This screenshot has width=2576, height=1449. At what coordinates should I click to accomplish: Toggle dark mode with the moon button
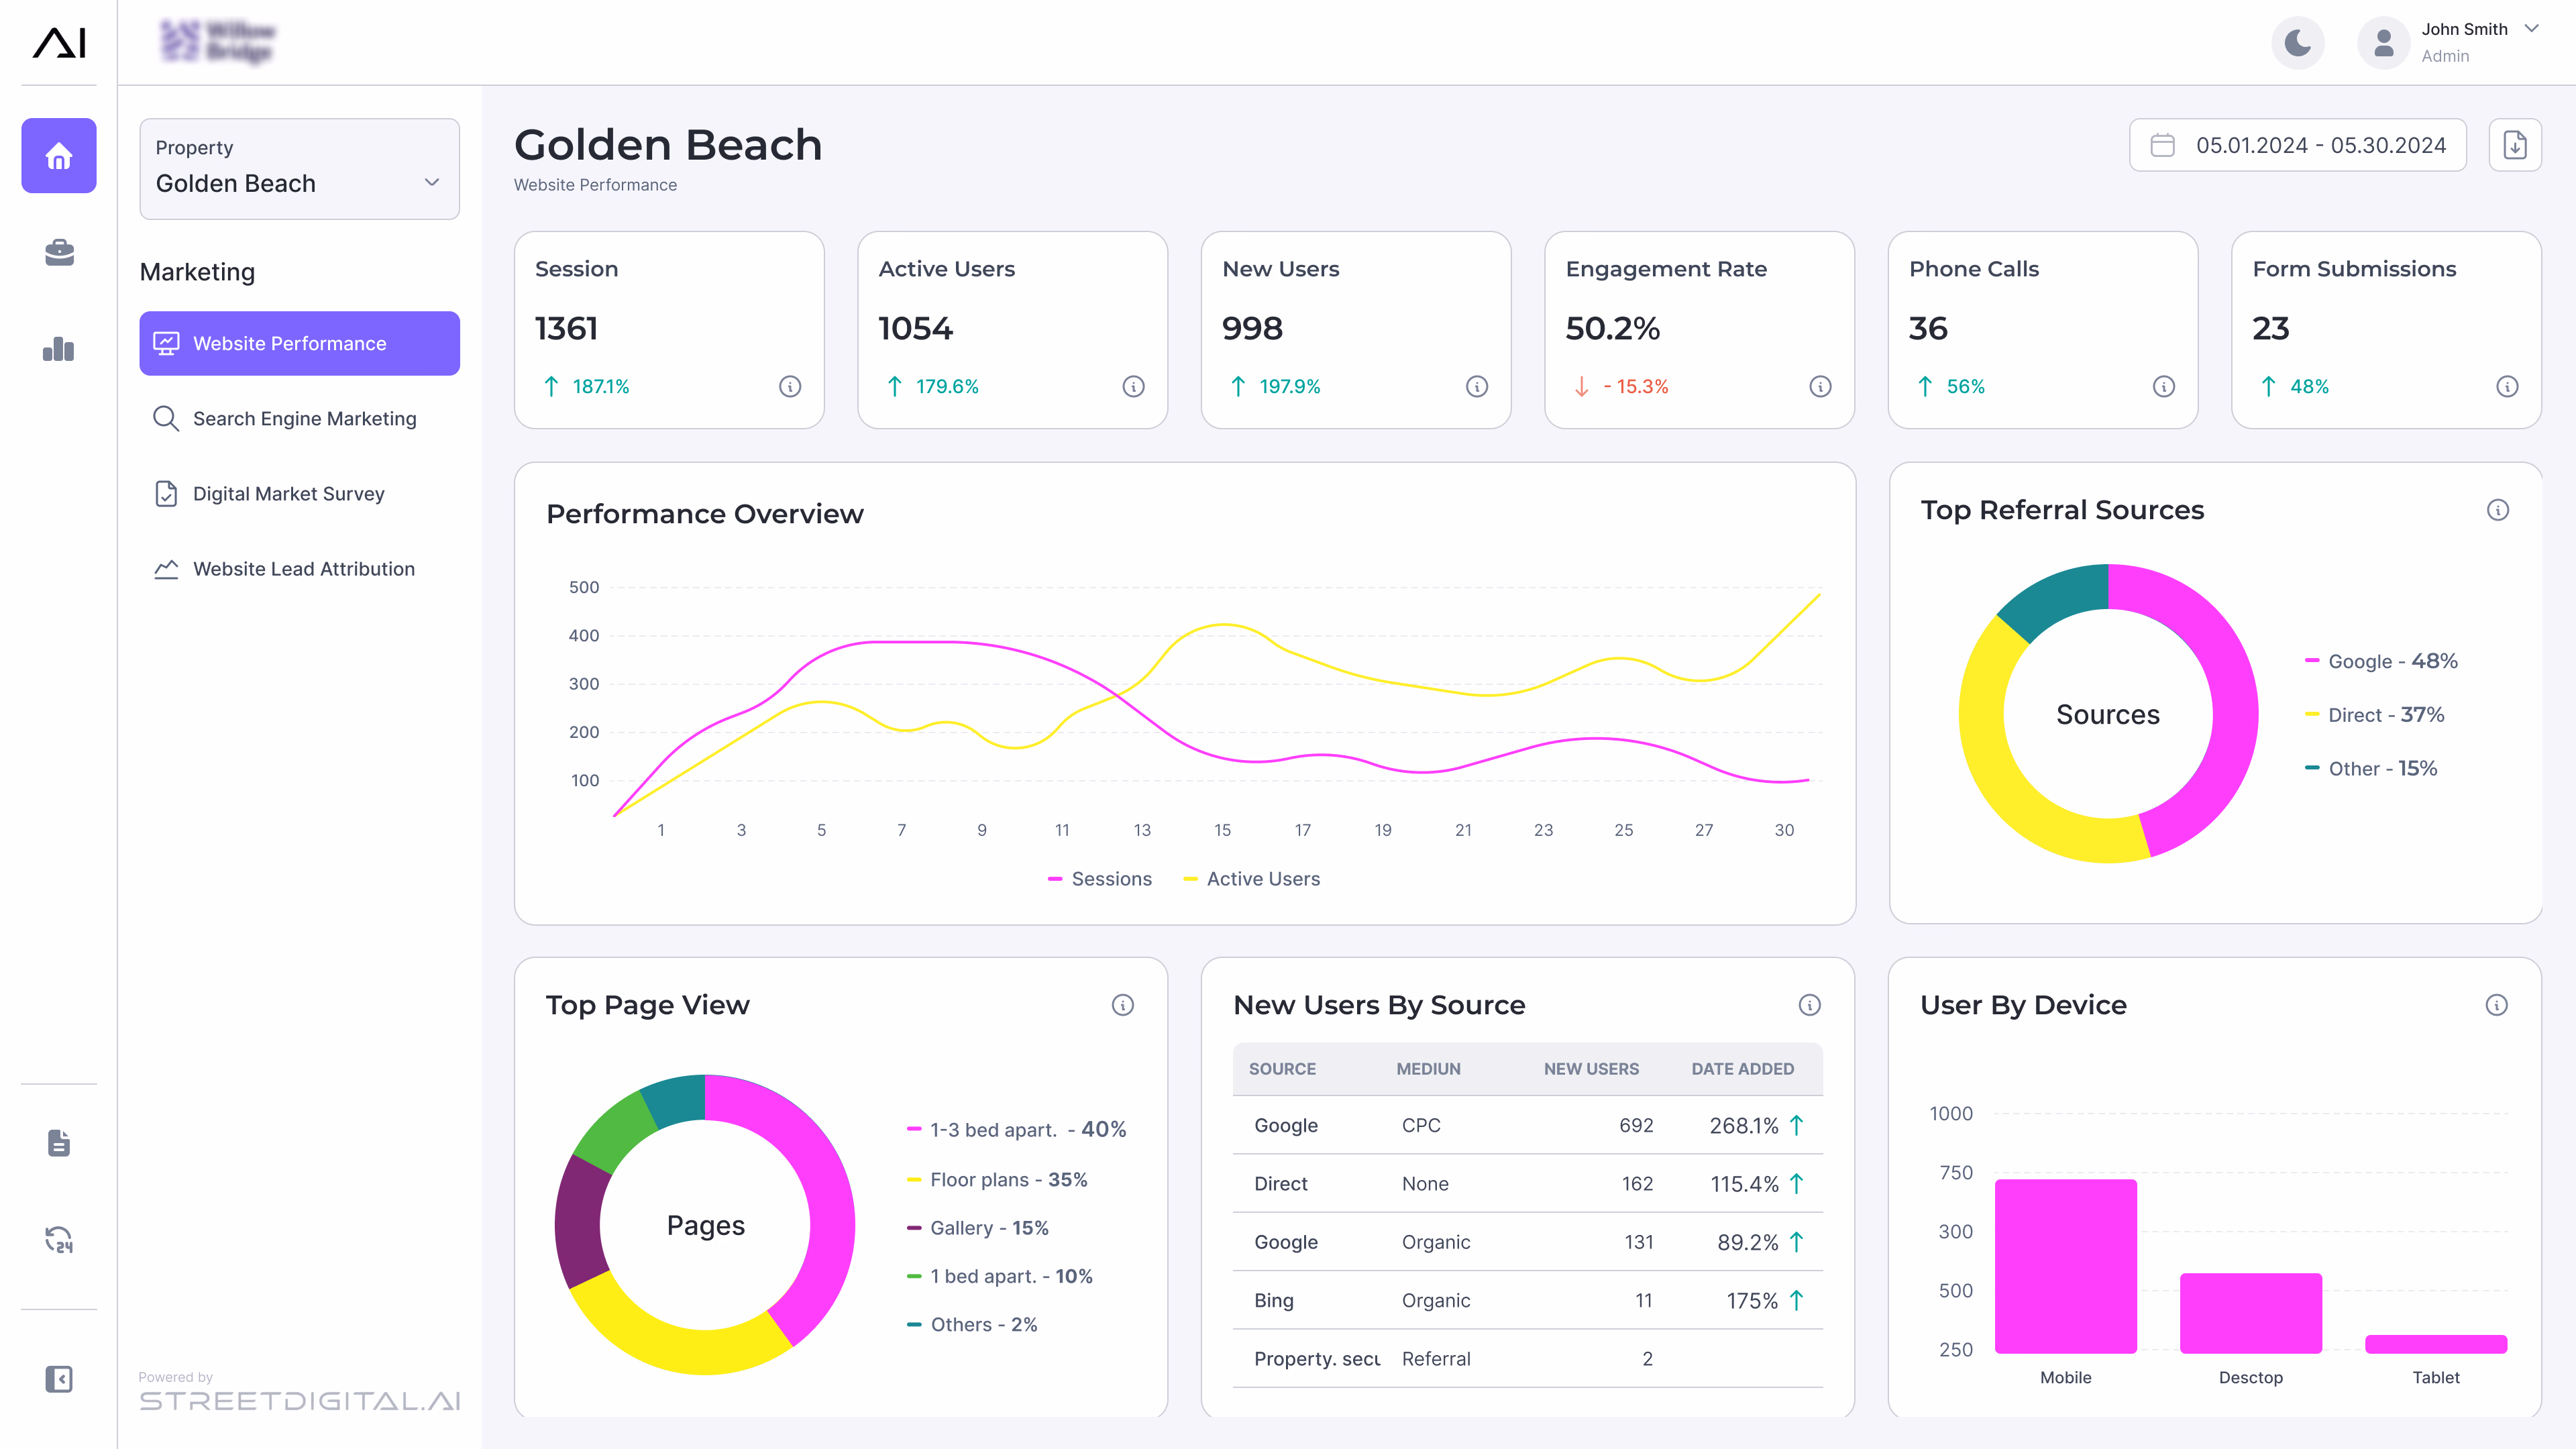pyautogui.click(x=2298, y=43)
